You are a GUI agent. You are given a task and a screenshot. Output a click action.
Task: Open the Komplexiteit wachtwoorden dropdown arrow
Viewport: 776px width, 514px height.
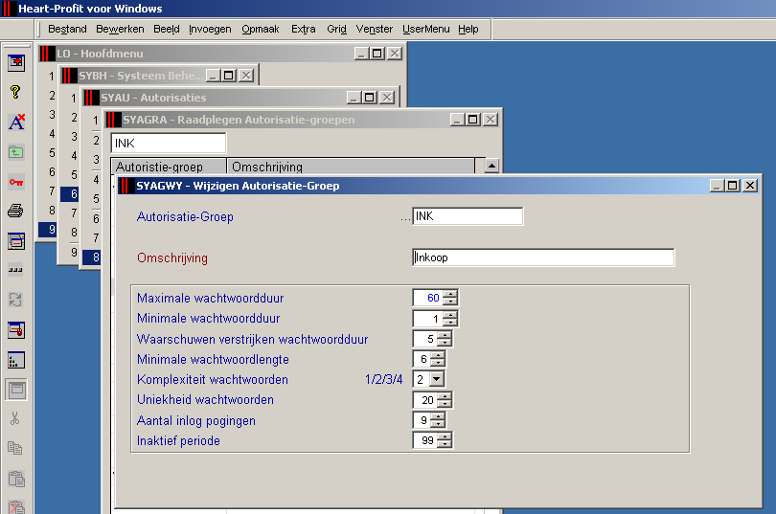point(437,379)
